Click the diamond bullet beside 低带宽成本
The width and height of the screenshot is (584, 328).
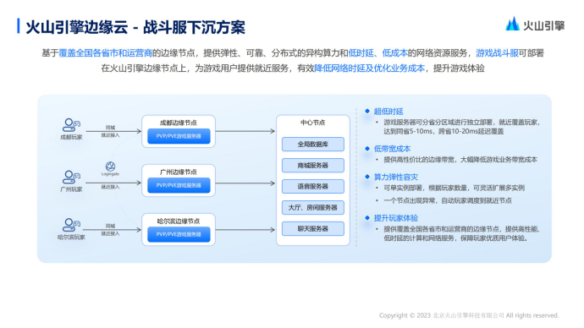(x=367, y=149)
